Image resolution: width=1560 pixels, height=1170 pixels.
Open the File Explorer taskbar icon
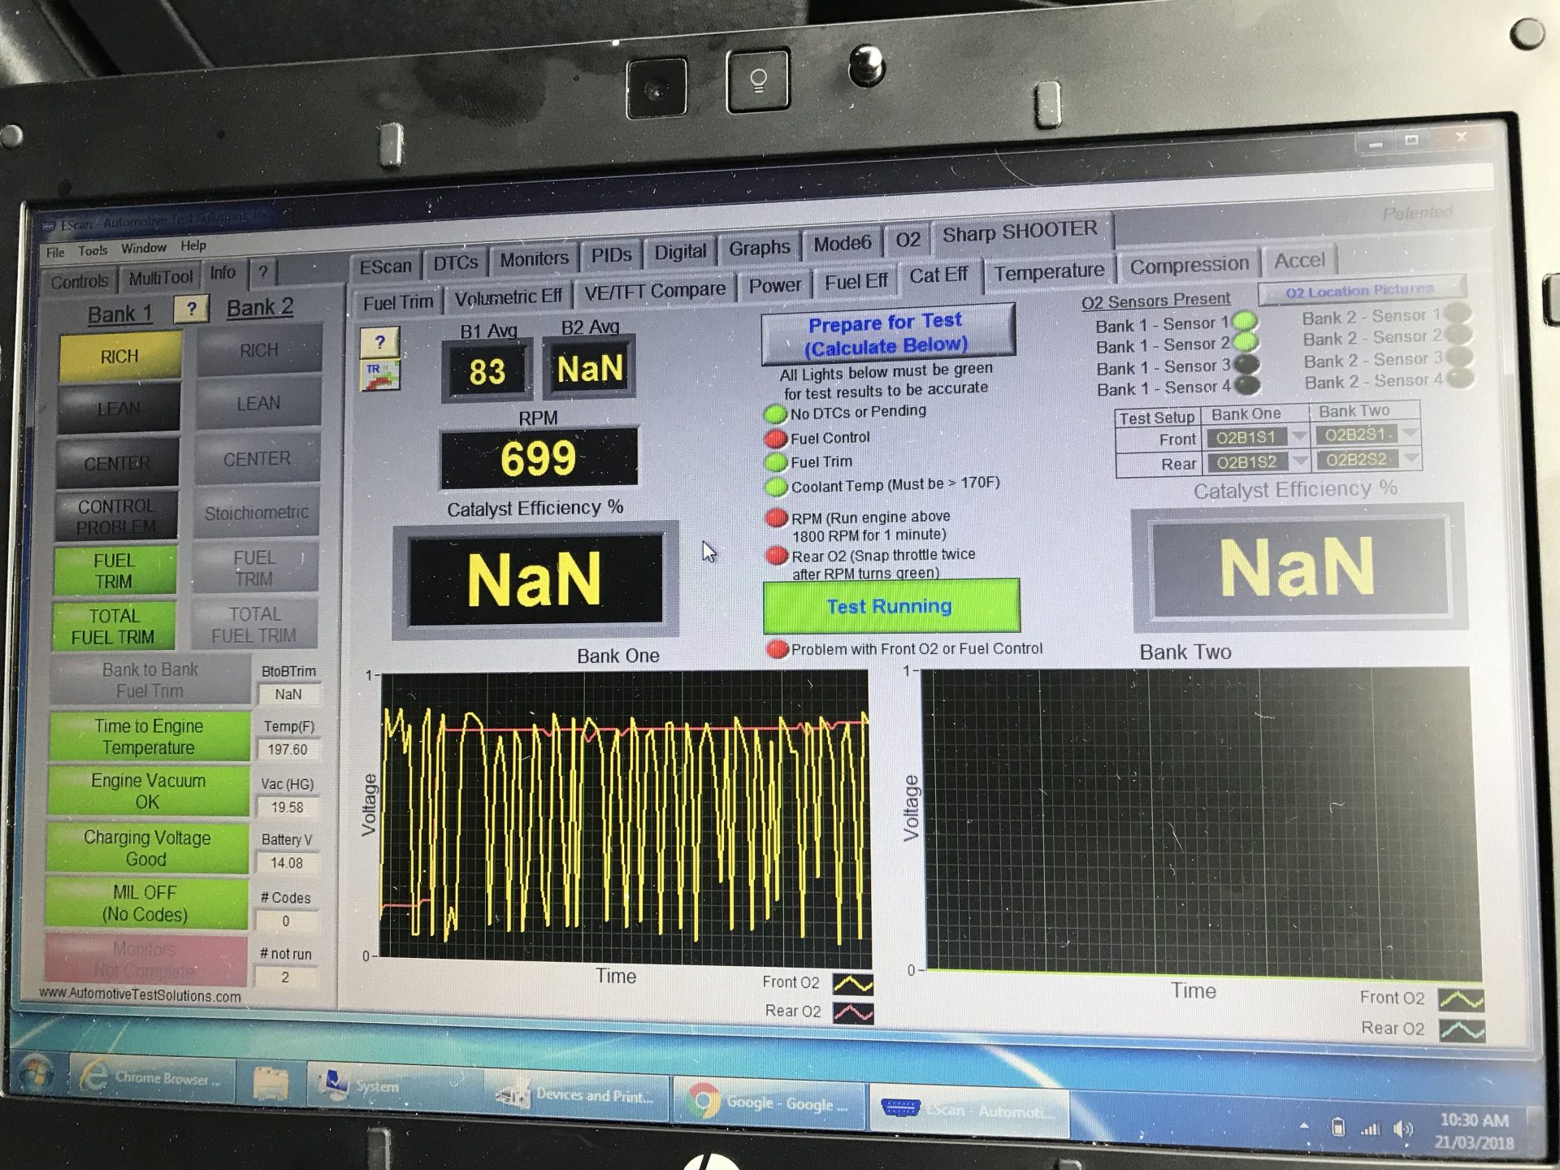(271, 1083)
